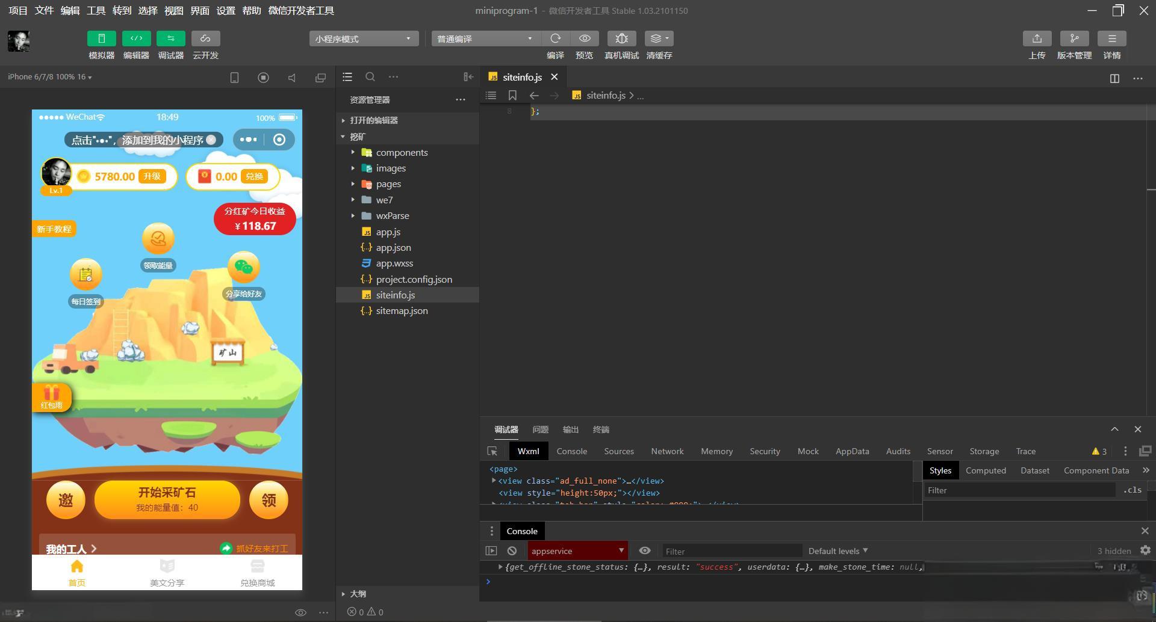Expand the components folder
Viewport: 1156px width, 622px height.
[x=402, y=153]
